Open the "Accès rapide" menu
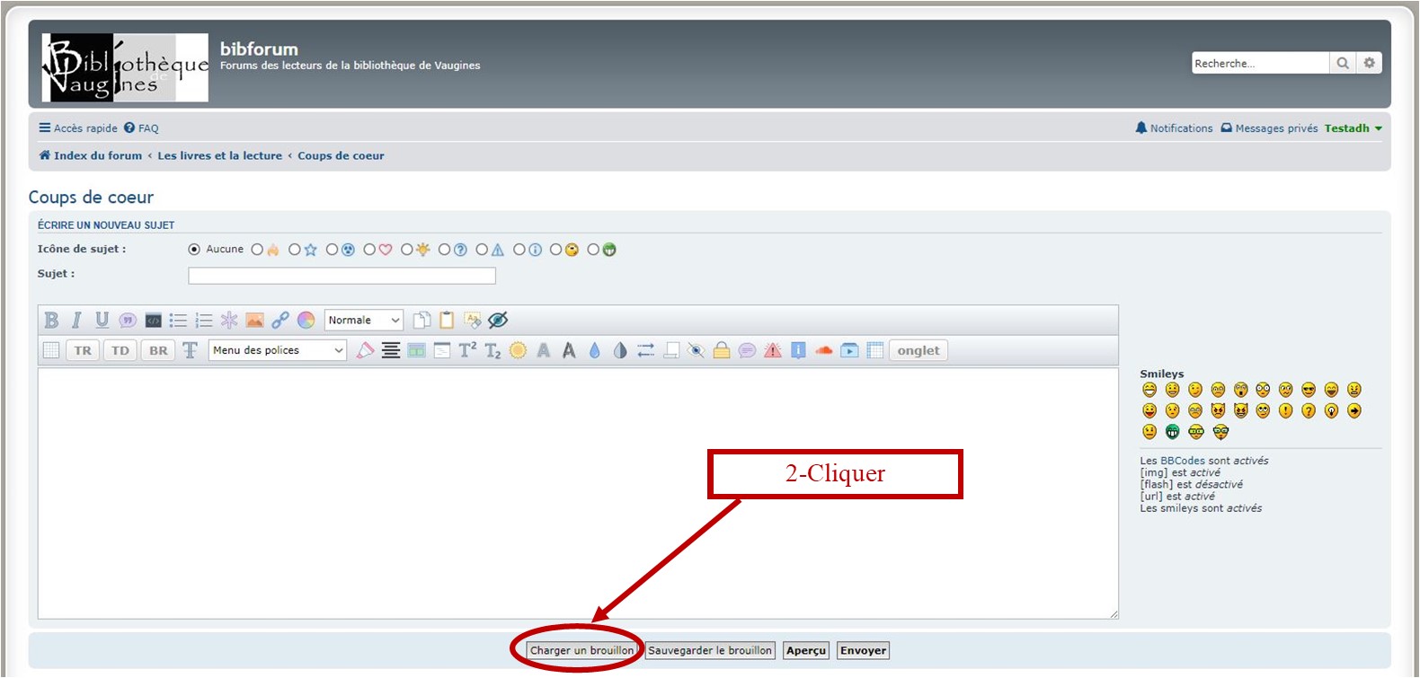Image resolution: width=1420 pixels, height=678 pixels. point(78,128)
